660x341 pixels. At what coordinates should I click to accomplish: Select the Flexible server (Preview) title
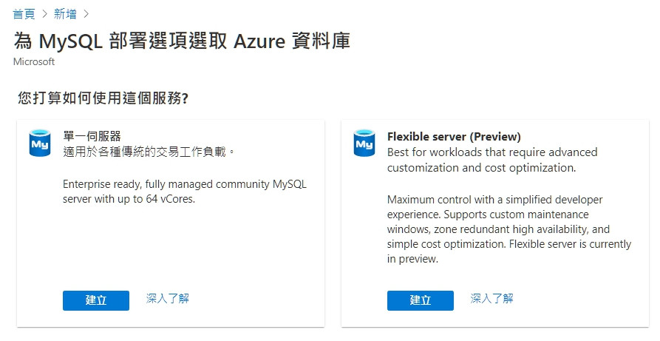click(454, 137)
